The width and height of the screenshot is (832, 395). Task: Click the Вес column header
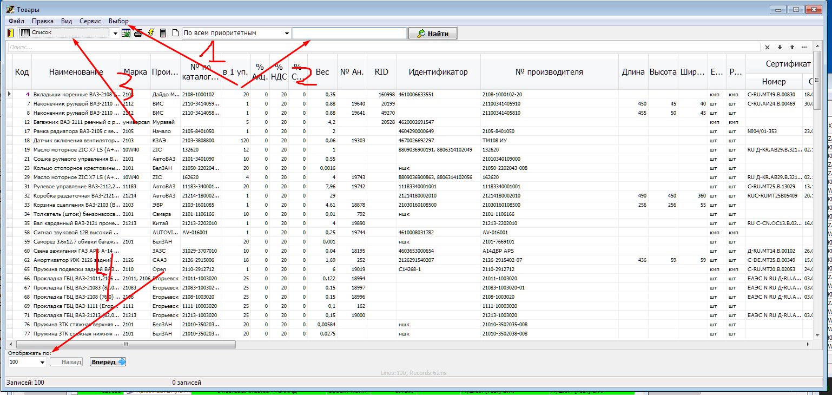click(322, 72)
